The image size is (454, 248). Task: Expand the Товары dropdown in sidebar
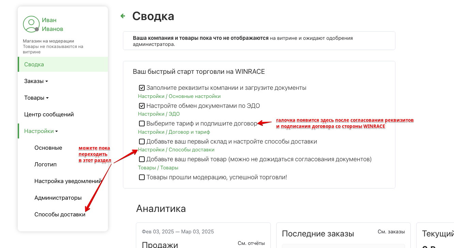(36, 98)
